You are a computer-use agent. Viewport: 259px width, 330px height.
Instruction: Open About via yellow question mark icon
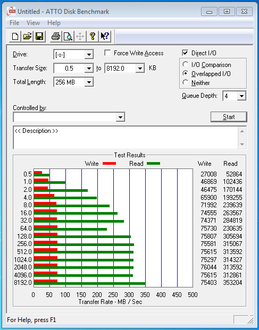93,36
